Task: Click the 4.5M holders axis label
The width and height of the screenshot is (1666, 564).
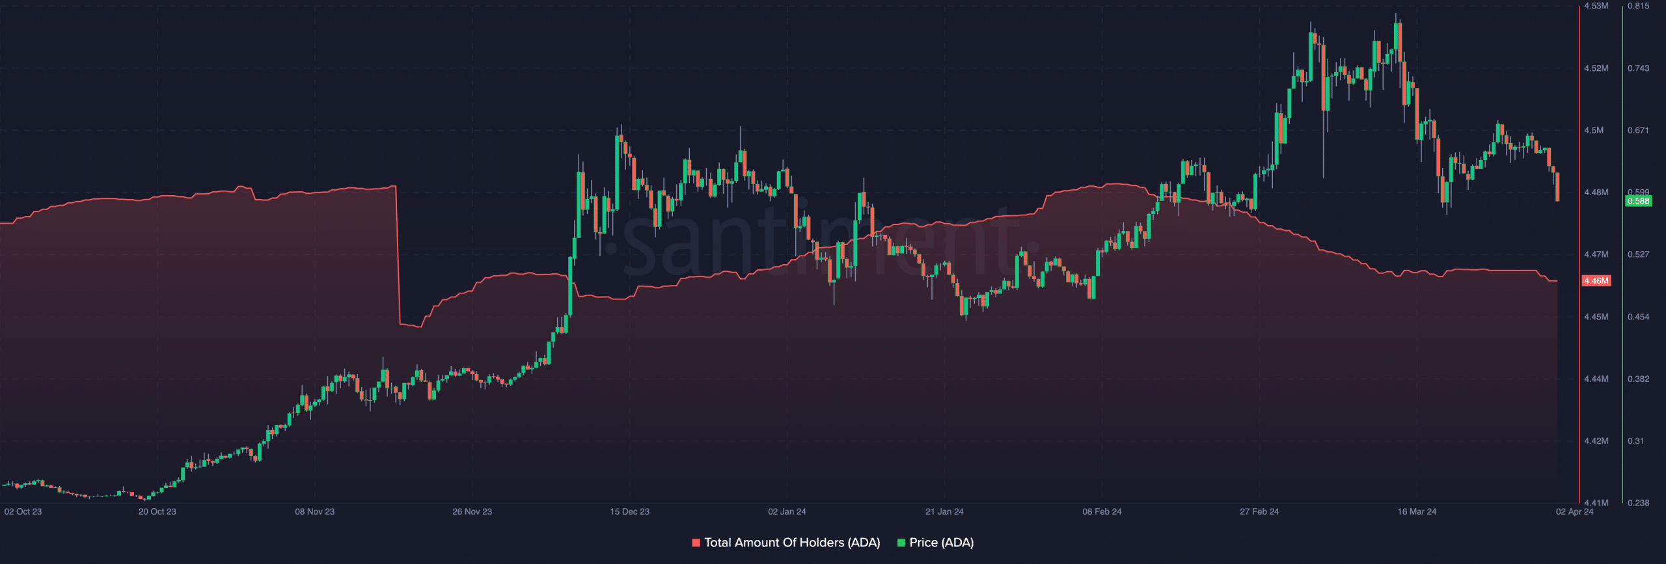Action: pyautogui.click(x=1594, y=130)
